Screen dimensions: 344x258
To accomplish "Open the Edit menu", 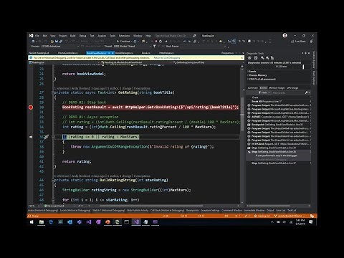I will tap(44, 36).
